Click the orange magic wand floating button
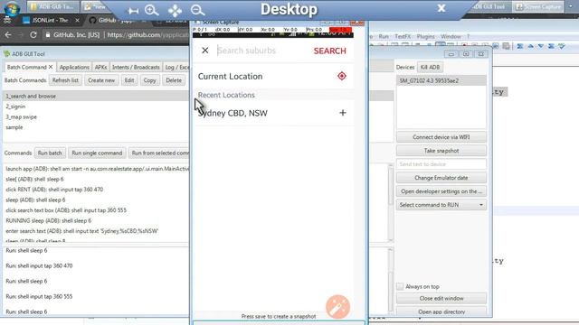The height and width of the screenshot is (325, 579). 337,307
